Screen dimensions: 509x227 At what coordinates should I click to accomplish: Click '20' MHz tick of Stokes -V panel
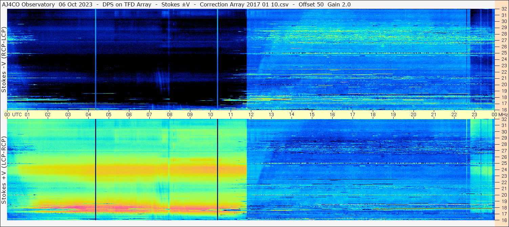coord(504,84)
